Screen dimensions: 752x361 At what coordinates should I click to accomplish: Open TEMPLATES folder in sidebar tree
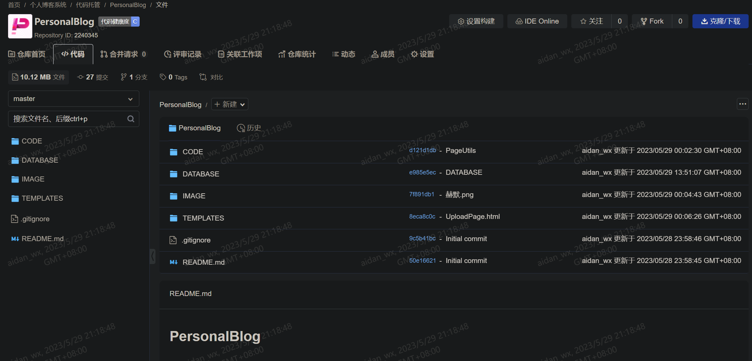coord(37,198)
